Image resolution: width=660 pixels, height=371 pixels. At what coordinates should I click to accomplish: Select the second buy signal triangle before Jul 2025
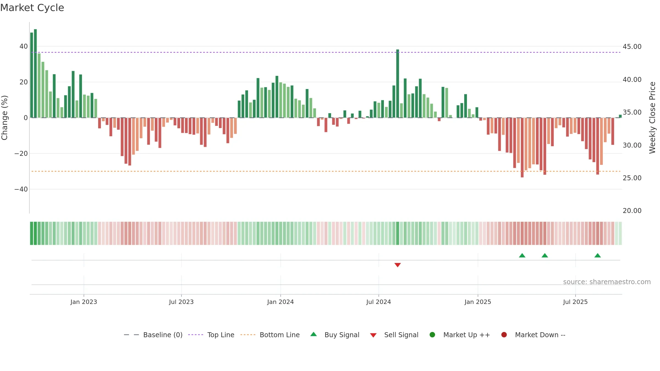point(545,255)
